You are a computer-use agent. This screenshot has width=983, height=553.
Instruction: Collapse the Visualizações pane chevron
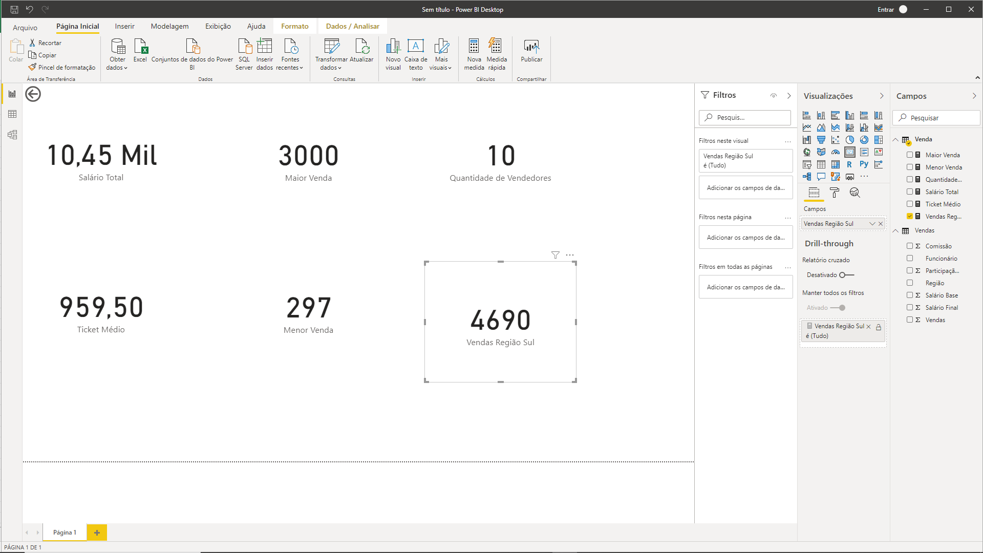(x=882, y=96)
